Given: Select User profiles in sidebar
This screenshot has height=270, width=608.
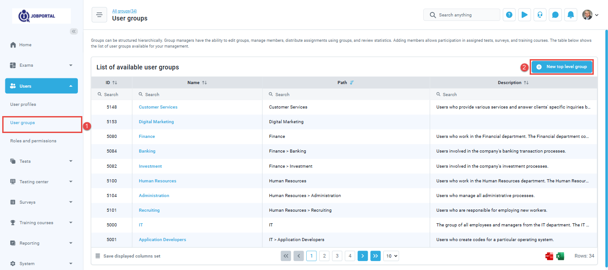Looking at the screenshot, I should click(23, 105).
